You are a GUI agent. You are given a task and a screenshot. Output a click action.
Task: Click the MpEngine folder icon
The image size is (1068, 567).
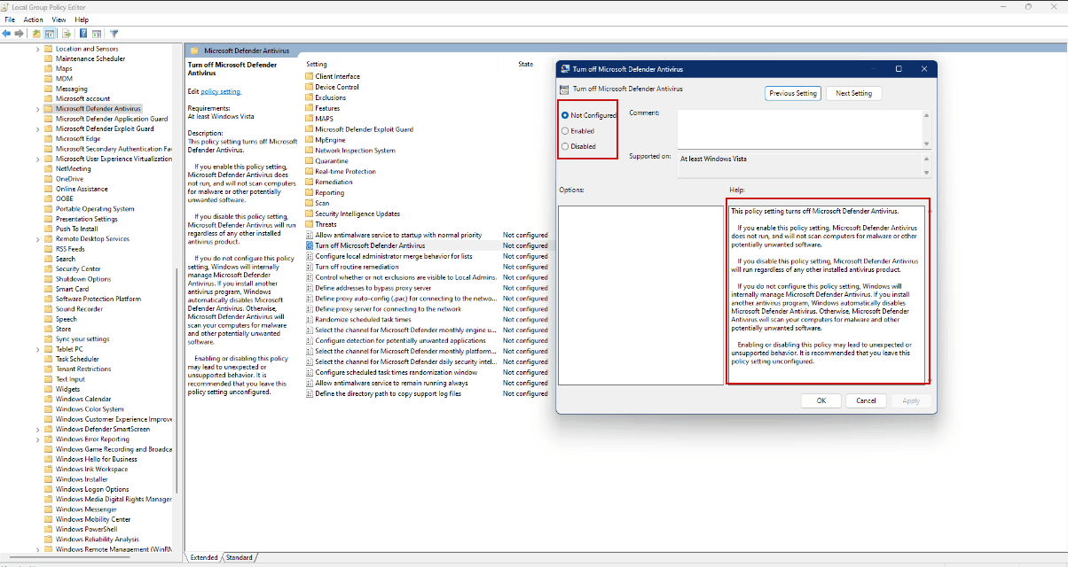[310, 140]
